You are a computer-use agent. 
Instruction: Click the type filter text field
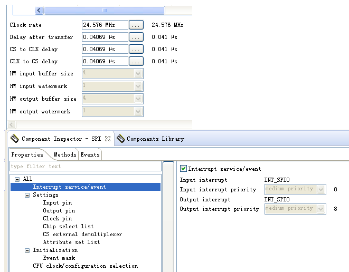[x=86, y=166]
